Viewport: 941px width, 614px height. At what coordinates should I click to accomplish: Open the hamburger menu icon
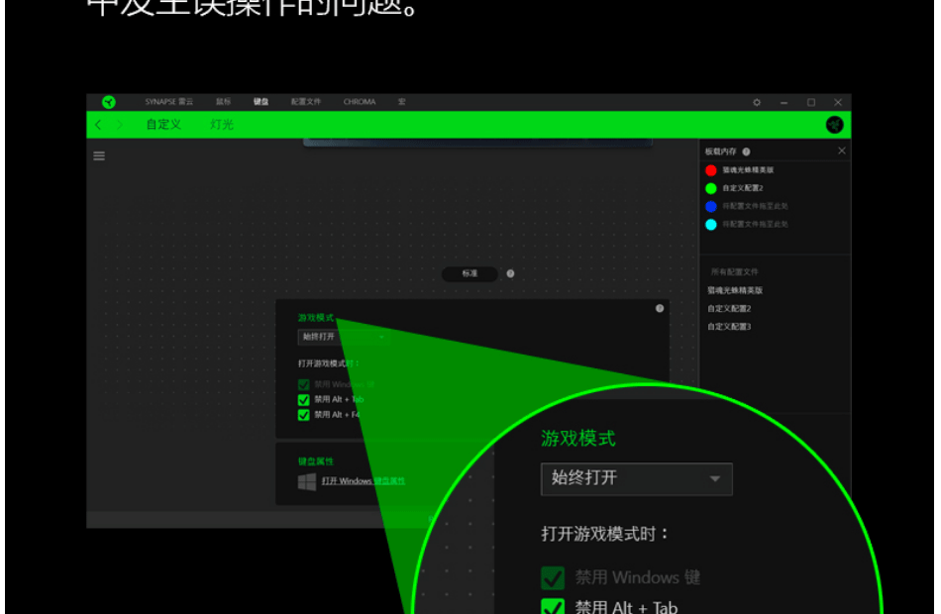(x=99, y=155)
